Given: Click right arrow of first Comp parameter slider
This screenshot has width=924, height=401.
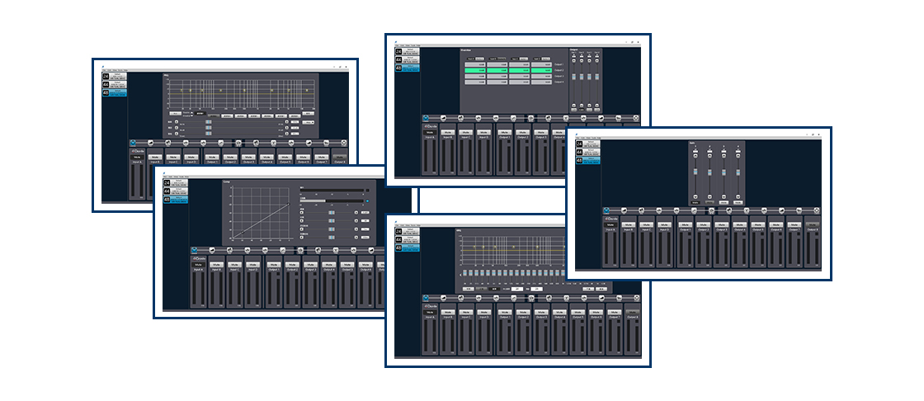Looking at the screenshot, I should (x=356, y=212).
